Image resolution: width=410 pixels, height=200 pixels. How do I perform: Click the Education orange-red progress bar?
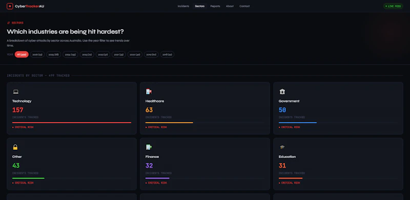tap(291, 178)
